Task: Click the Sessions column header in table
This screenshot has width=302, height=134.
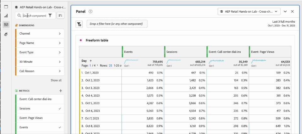Action: coord(185,52)
